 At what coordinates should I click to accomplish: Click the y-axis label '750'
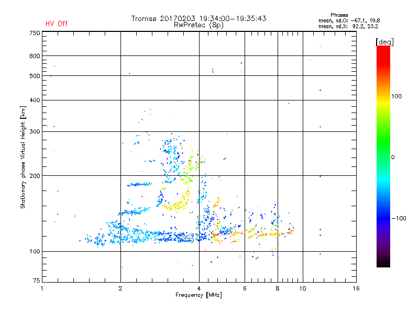click(x=35, y=33)
